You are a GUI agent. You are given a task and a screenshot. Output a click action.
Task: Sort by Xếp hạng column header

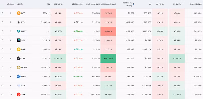11,4
